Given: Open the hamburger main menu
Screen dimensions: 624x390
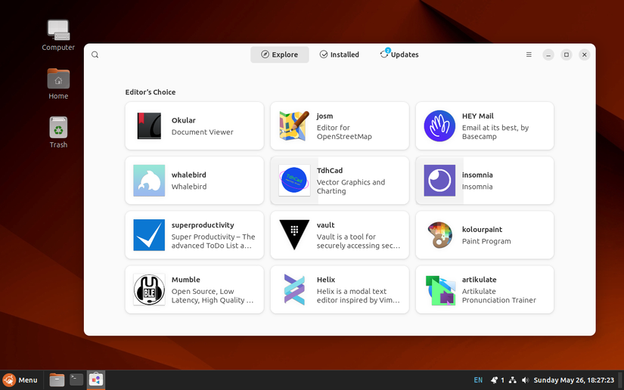Looking at the screenshot, I should [529, 54].
